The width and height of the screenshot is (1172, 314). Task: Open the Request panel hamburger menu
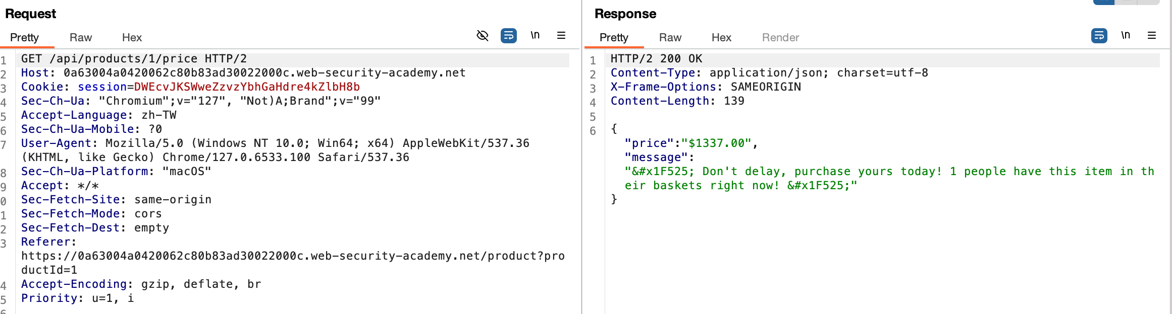(x=561, y=35)
